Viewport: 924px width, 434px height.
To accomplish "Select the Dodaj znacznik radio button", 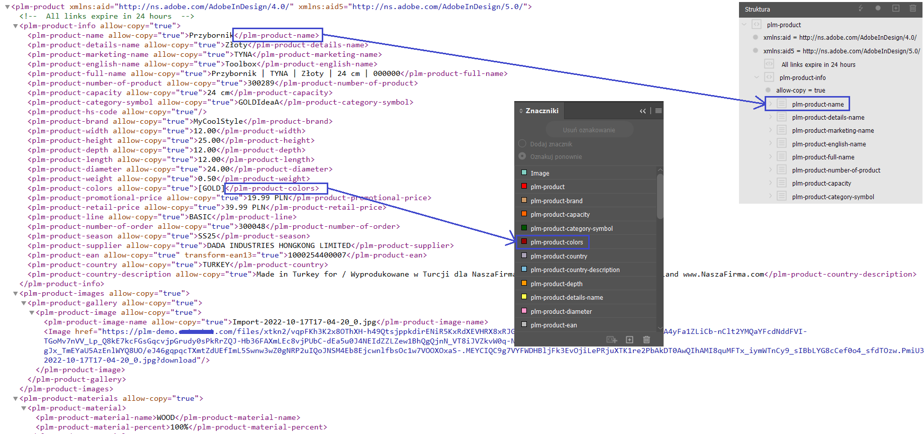I will click(x=522, y=144).
